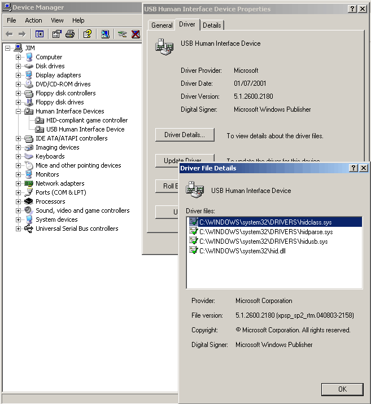Click the Help toolbar icon with question mark
Screen dimensions: 371x404
point(88,34)
